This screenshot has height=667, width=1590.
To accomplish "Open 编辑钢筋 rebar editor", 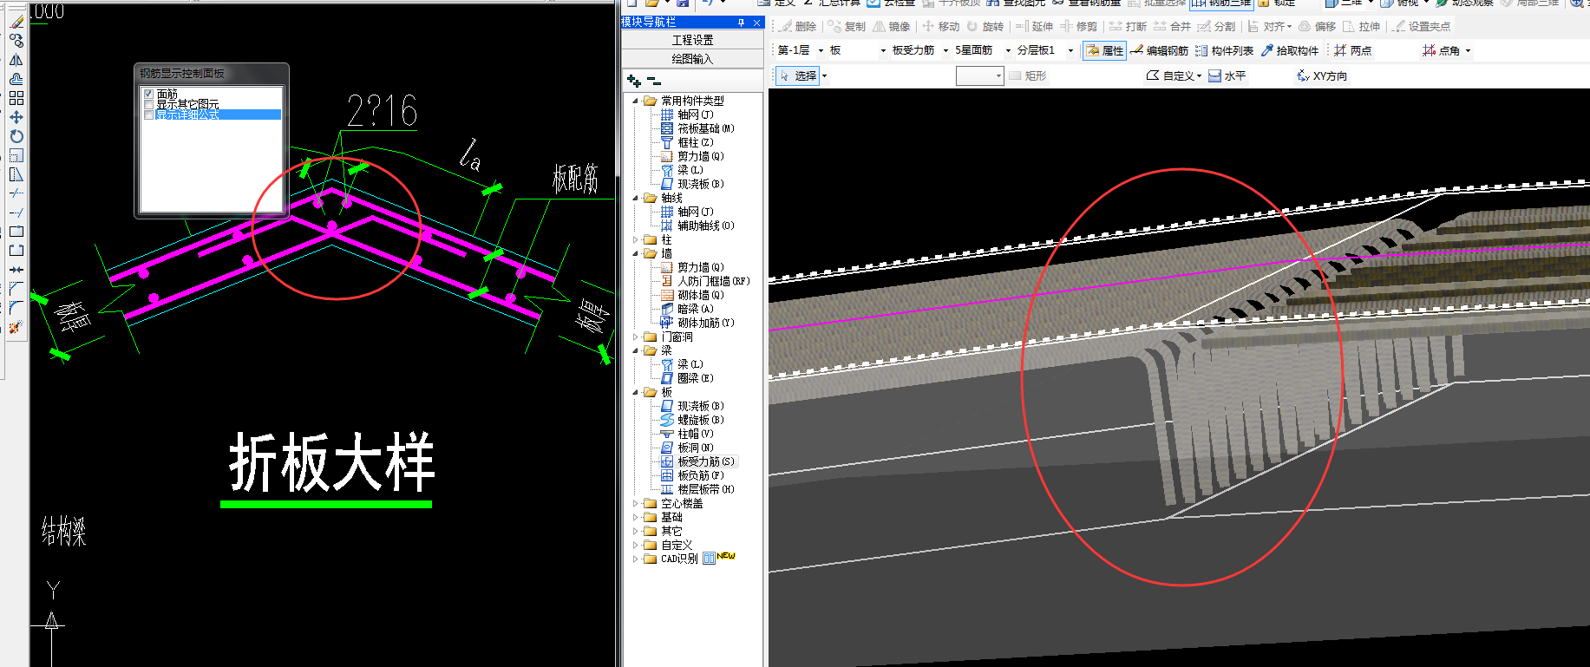I will (1160, 50).
